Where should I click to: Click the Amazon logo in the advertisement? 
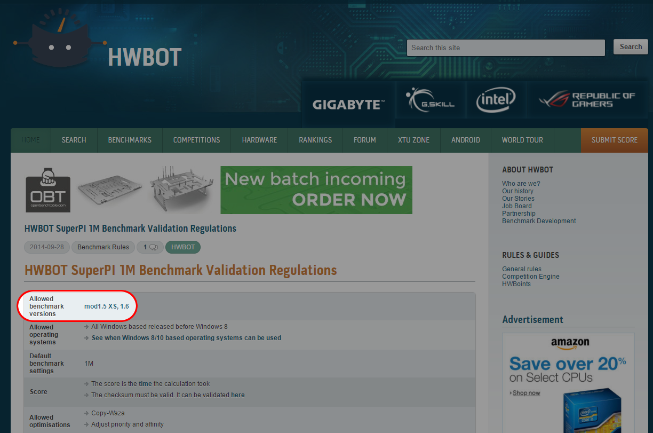tap(570, 343)
